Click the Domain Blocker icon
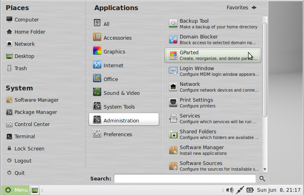The width and height of the screenshot is (304, 195). tap(173, 39)
